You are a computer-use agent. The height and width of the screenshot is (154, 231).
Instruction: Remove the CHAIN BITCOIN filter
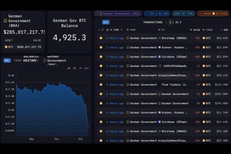tap(200, 14)
